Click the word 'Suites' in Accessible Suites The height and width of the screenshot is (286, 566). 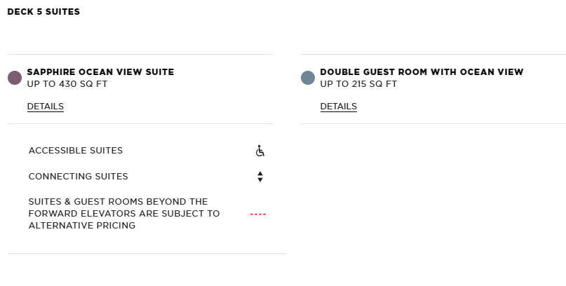[107, 151]
